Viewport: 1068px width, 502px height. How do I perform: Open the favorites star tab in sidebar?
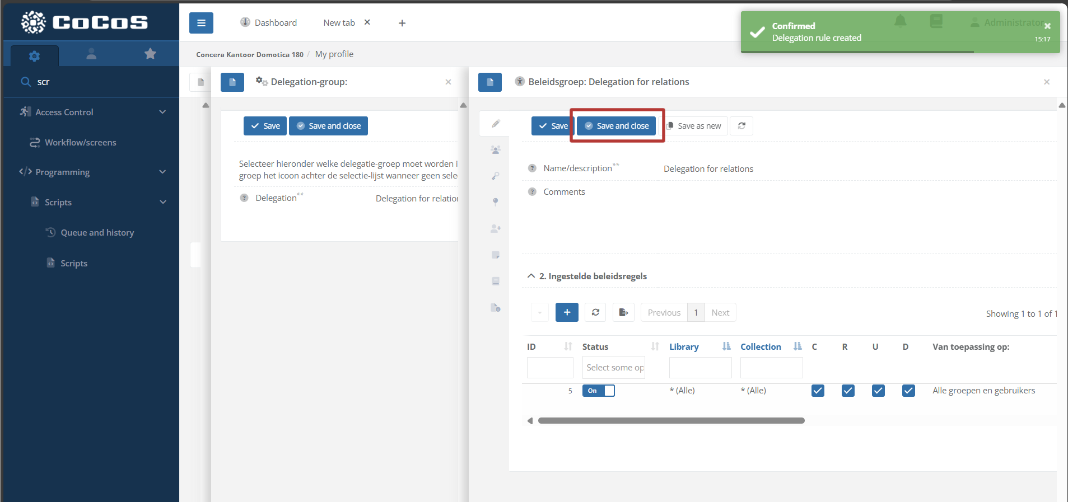click(x=150, y=54)
